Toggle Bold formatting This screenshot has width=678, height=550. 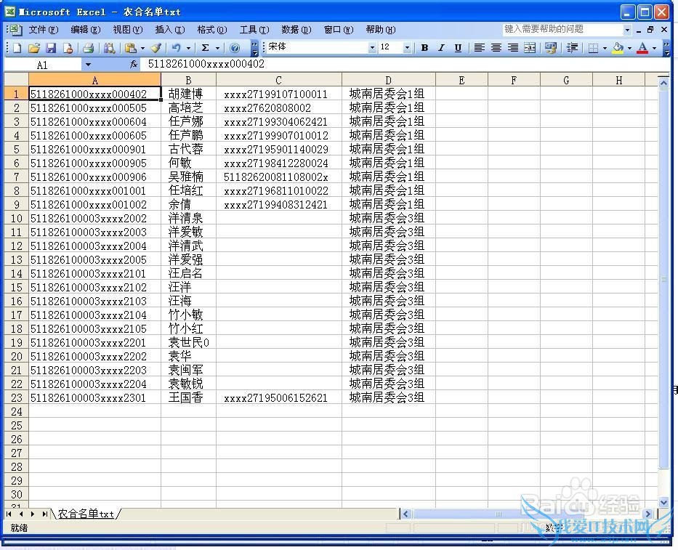[424, 48]
